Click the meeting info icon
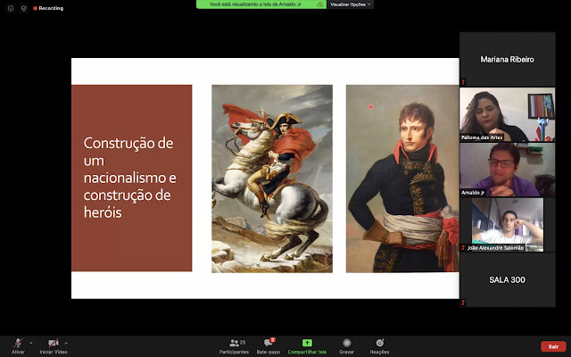 click(x=11, y=8)
